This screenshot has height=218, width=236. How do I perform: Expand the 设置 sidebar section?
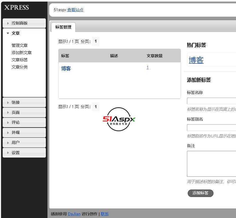(x=24, y=153)
